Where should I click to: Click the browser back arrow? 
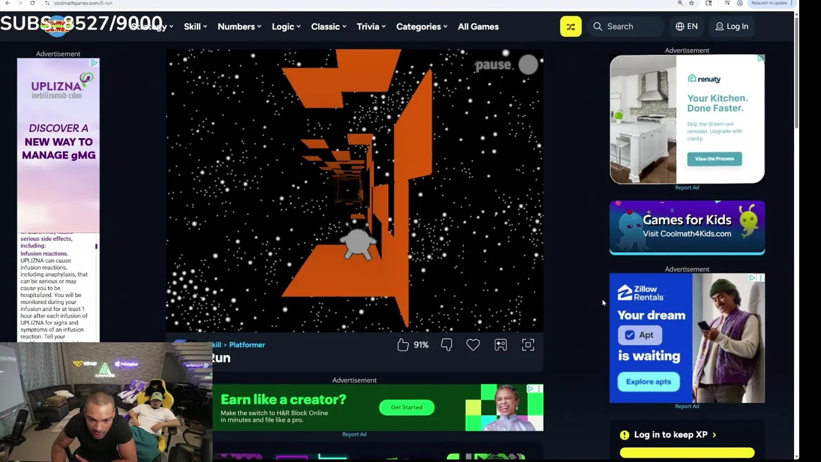(x=7, y=3)
